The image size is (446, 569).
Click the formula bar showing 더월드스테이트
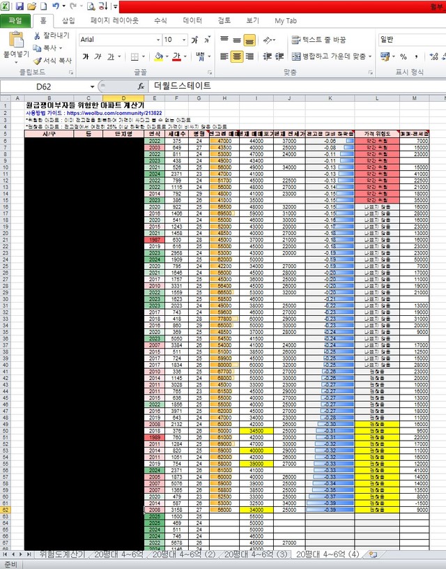click(298, 86)
